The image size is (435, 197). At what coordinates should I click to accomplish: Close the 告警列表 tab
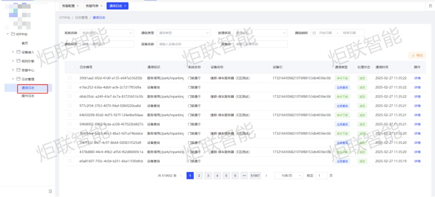pos(102,6)
